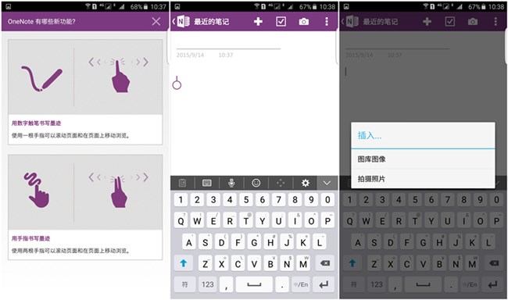508x300 pixels.
Task: Tap the T key on middle keyboard
Action: [246, 220]
